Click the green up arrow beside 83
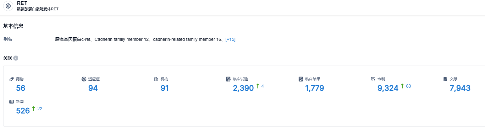This screenshot has height=129, width=485. [x=402, y=86]
